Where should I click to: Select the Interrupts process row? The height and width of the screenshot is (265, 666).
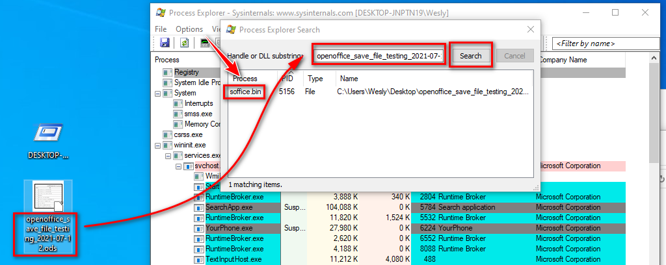(x=200, y=103)
